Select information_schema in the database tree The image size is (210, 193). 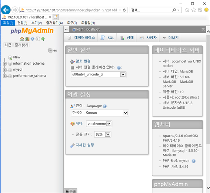pyautogui.click(x=29, y=63)
